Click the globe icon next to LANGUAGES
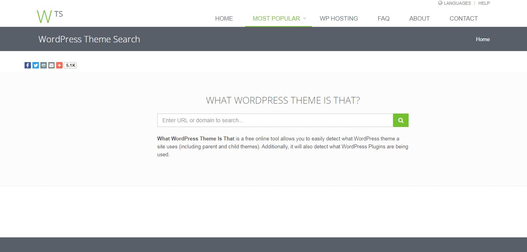This screenshot has height=252, width=527. point(439,3)
